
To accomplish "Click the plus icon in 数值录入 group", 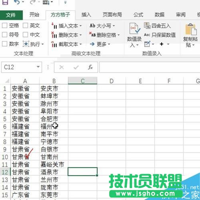I will pos(162,44).
